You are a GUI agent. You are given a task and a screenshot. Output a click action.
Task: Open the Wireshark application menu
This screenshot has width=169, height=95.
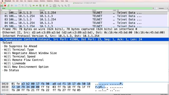point(8,1)
